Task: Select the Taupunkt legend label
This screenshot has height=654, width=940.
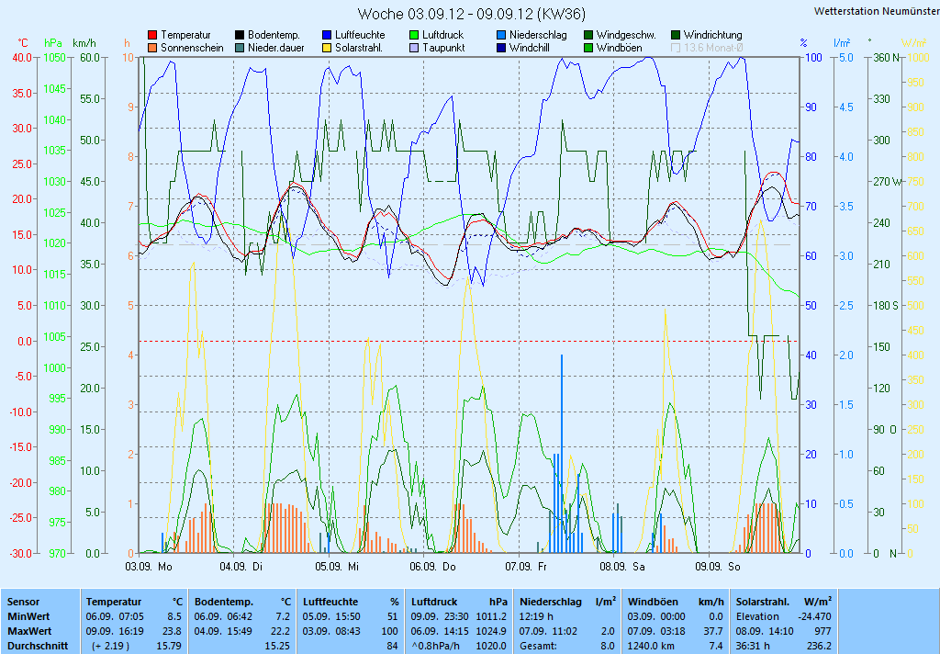Action: [443, 48]
